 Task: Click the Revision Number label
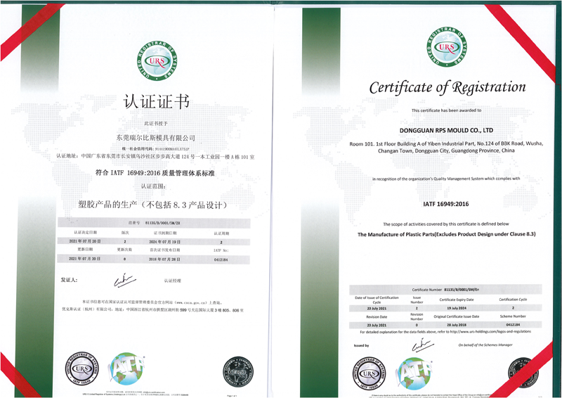click(417, 316)
